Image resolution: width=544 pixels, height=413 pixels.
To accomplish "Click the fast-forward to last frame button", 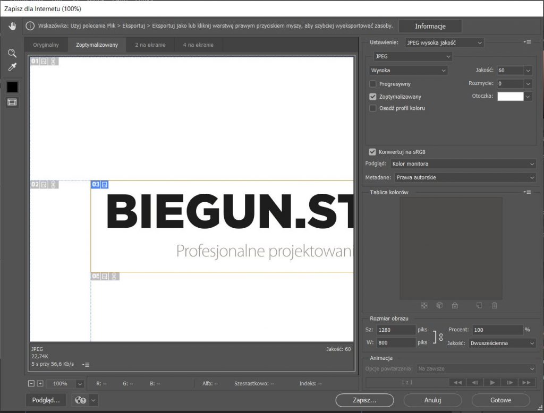I will 526,383.
